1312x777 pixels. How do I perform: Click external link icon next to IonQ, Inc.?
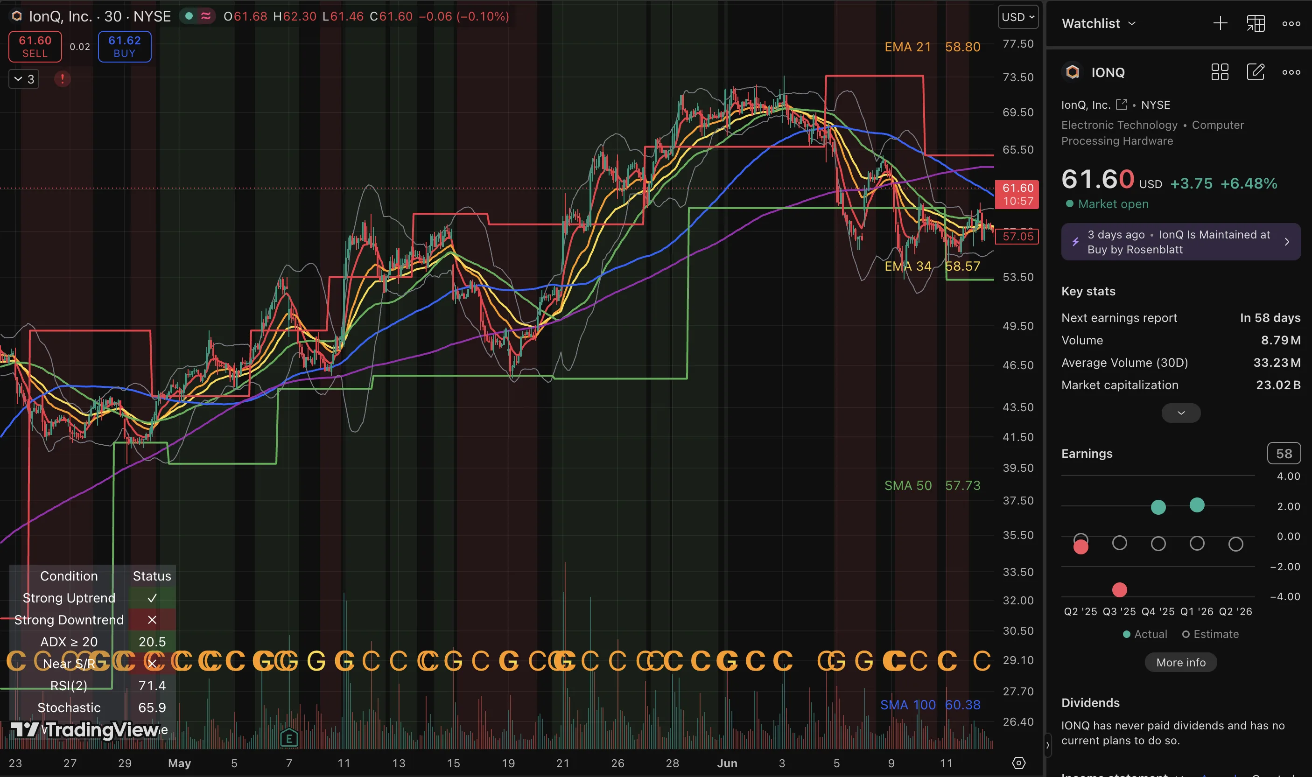[1122, 104]
